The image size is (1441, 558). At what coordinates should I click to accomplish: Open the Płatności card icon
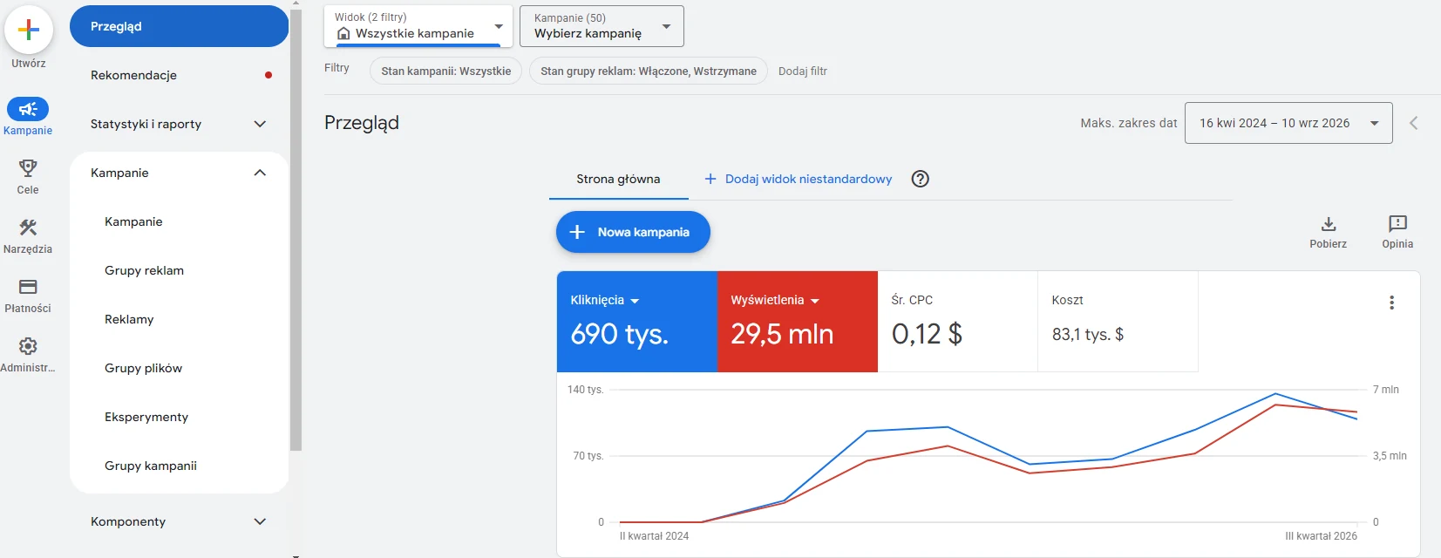[x=28, y=287]
